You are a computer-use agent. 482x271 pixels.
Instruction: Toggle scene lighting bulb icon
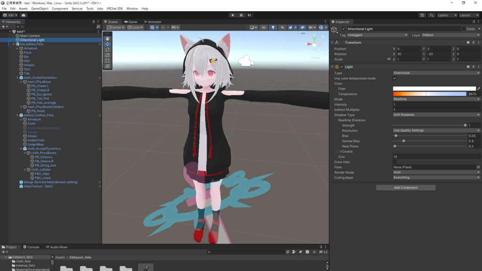[x=273, y=27]
